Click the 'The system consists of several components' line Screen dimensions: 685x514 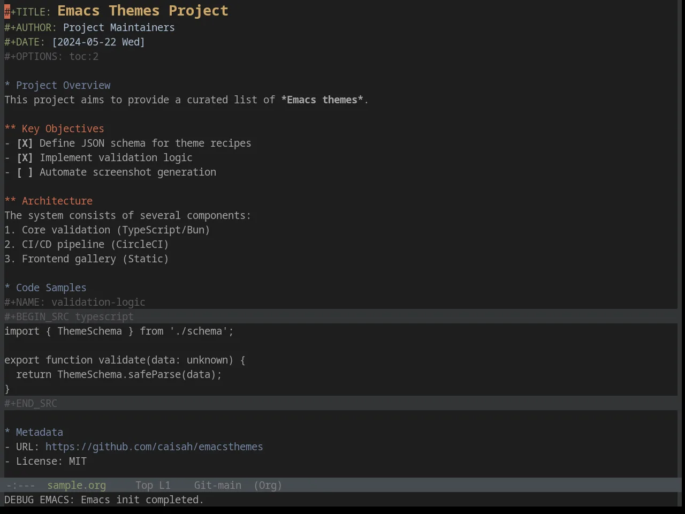[128, 216]
